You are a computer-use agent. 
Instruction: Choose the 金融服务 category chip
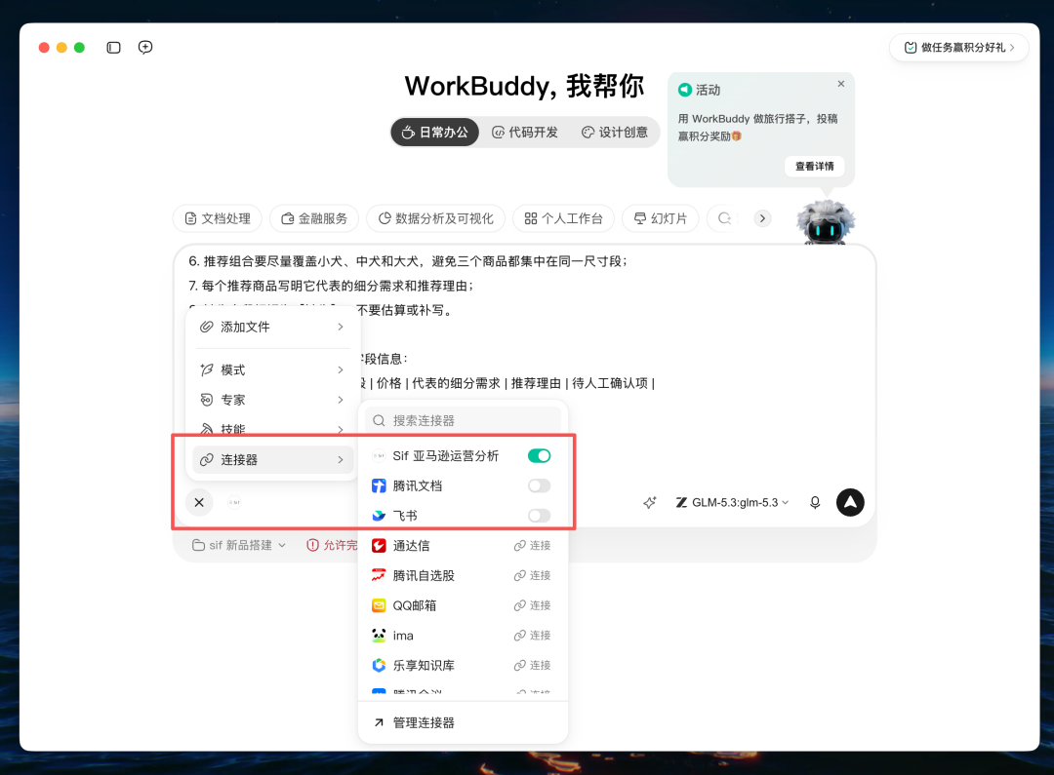click(x=314, y=218)
